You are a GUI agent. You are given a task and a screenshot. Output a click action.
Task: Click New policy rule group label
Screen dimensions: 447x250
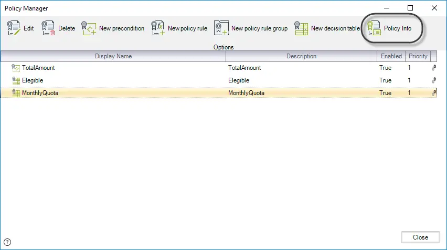(259, 28)
